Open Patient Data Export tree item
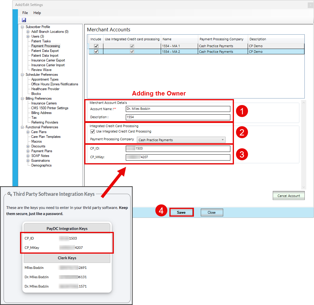 [45, 51]
